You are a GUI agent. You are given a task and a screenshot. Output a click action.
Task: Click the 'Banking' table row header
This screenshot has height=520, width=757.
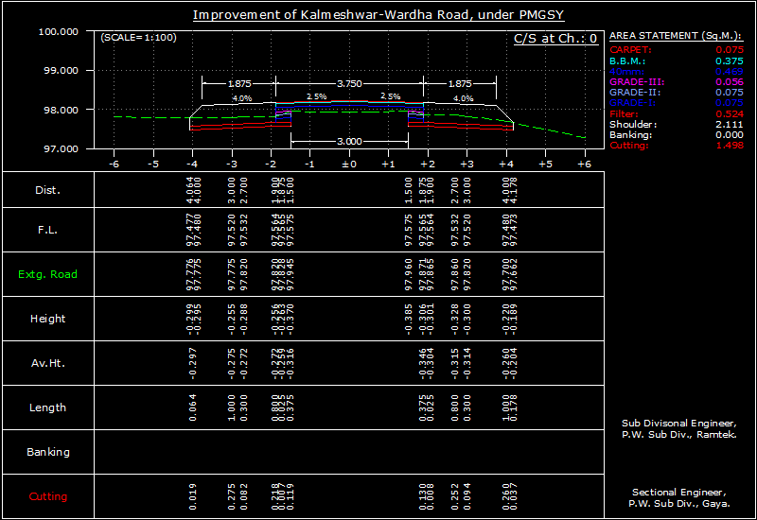point(48,452)
